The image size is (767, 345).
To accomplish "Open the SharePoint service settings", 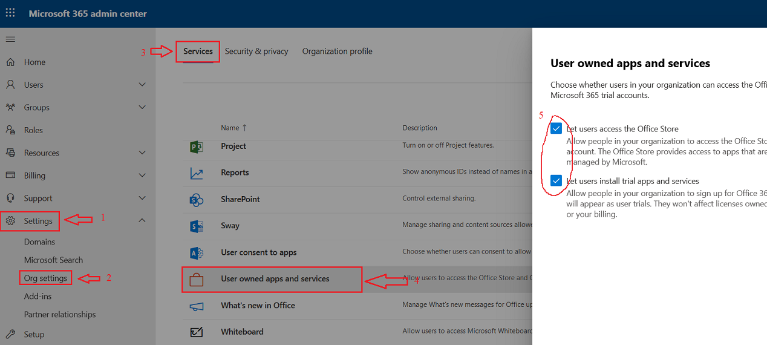I will (x=240, y=199).
